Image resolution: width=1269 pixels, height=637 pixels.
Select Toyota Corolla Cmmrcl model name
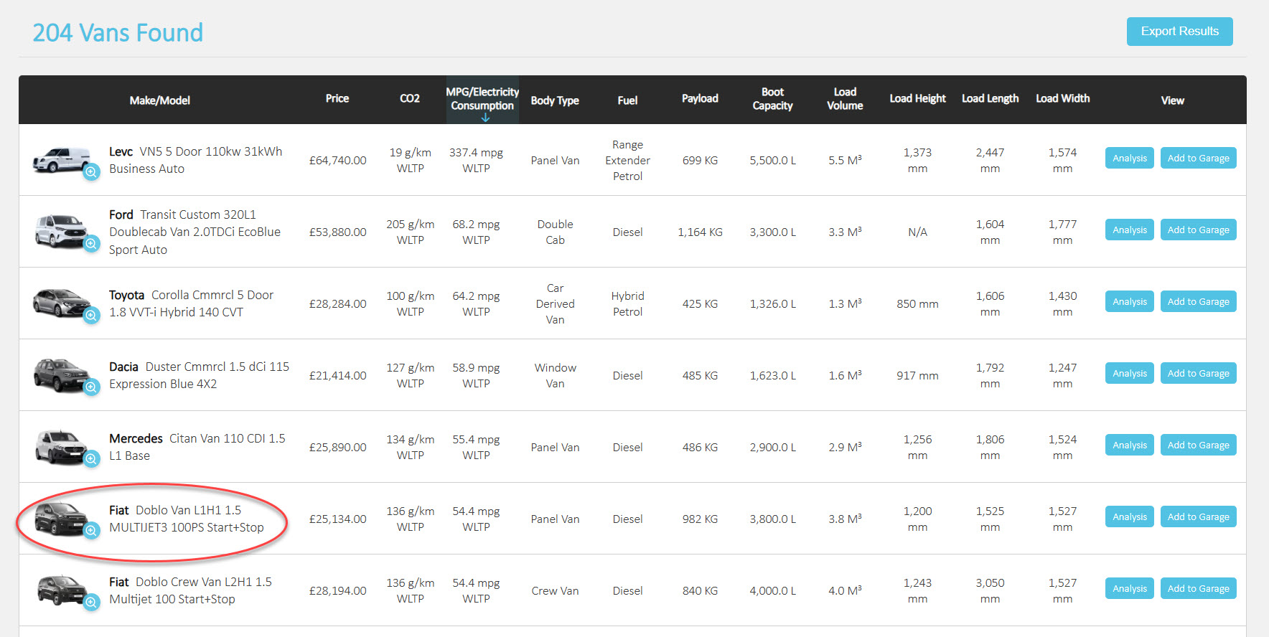pos(192,303)
